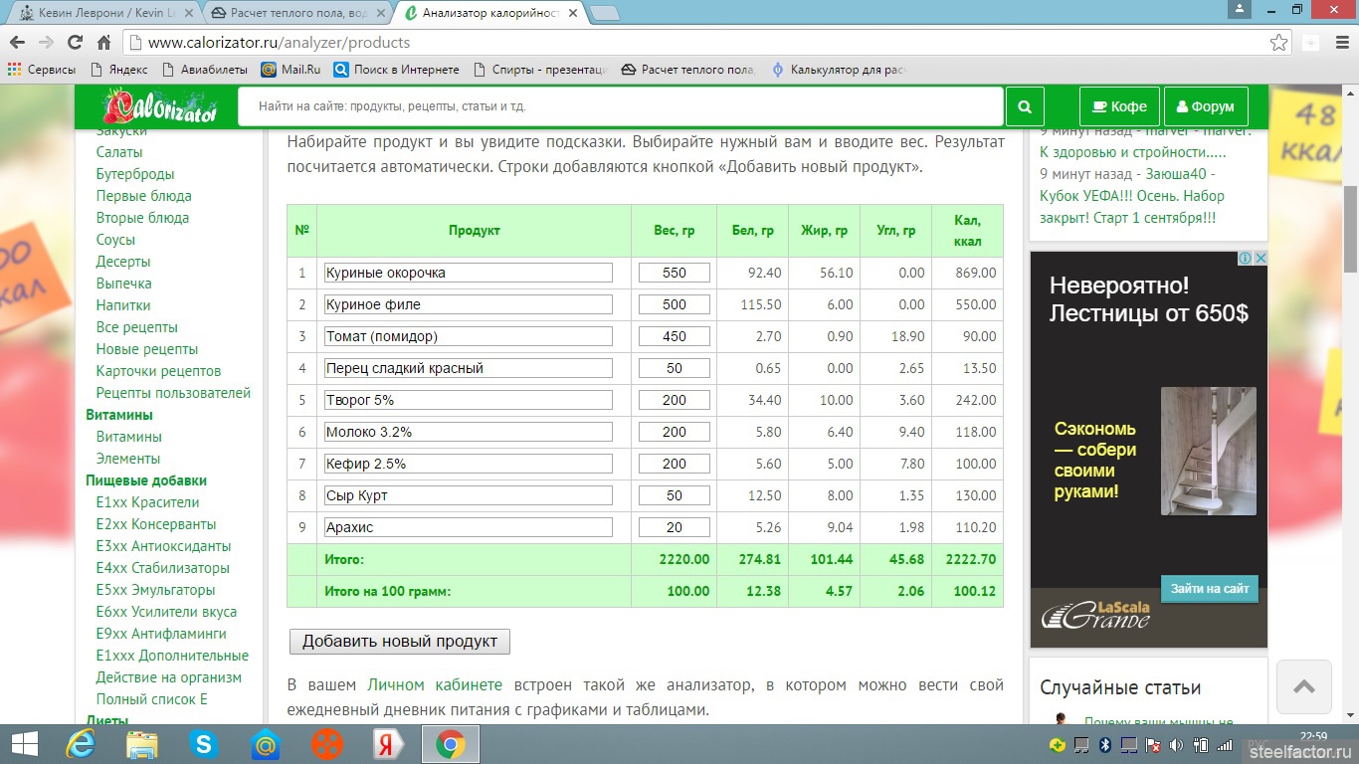Close the ad with X icon
1359x764 pixels.
tap(1260, 258)
